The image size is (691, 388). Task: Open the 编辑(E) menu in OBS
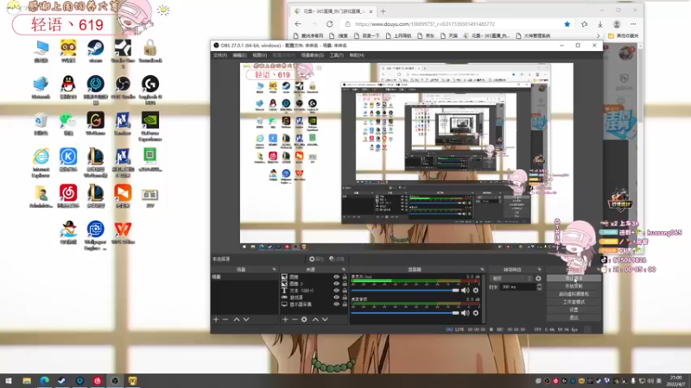(x=240, y=55)
